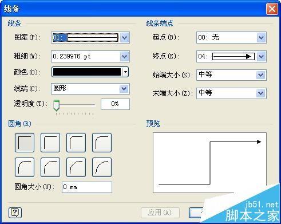
Task: Click the 0.239976 pt weight value
Action: click(x=72, y=57)
